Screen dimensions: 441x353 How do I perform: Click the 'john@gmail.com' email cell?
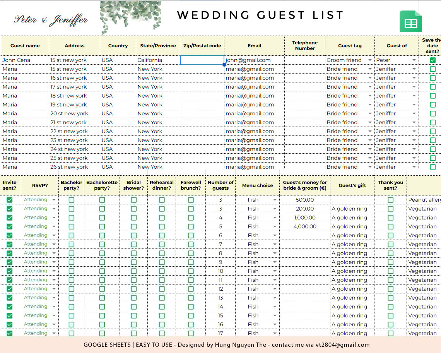click(254, 60)
